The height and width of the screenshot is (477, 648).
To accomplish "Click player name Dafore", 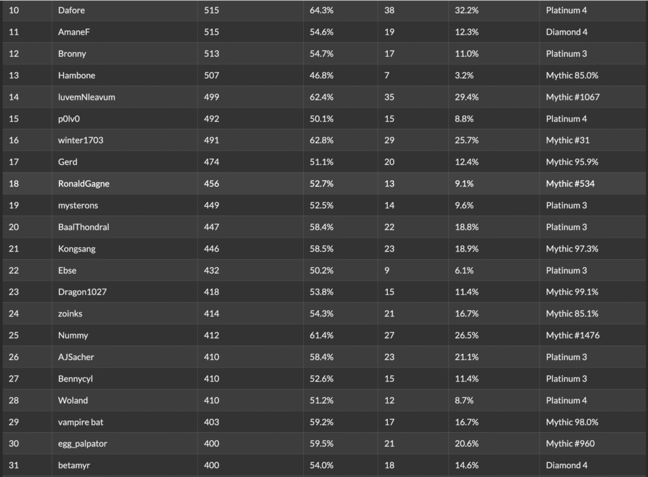I will (x=72, y=10).
